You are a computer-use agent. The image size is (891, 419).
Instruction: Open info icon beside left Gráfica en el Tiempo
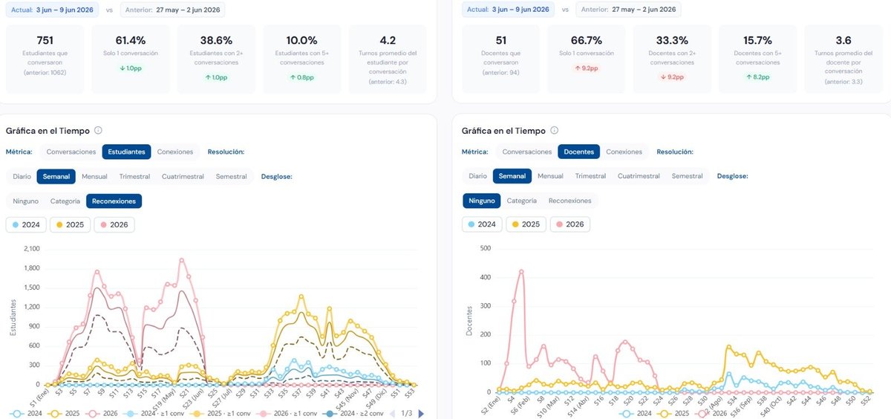click(98, 131)
